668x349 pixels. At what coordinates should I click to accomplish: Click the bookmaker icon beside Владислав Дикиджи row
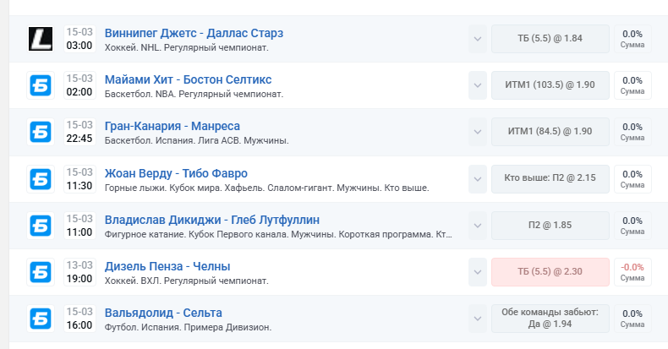(x=41, y=225)
